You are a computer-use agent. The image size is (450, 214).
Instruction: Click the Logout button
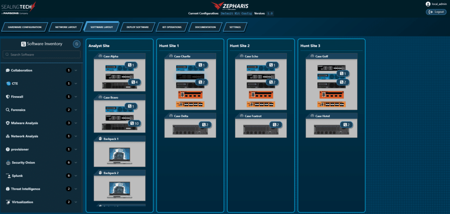tap(436, 12)
